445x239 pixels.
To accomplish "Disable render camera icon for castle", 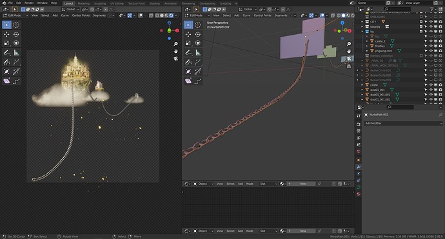I will coord(440,85).
